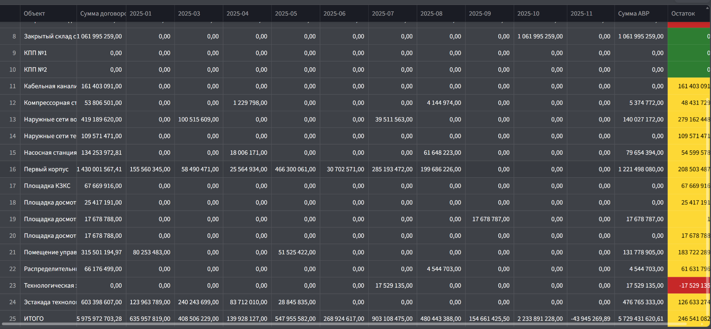Click the 2025-06 column header
The height and width of the screenshot is (329, 711).
(x=334, y=14)
